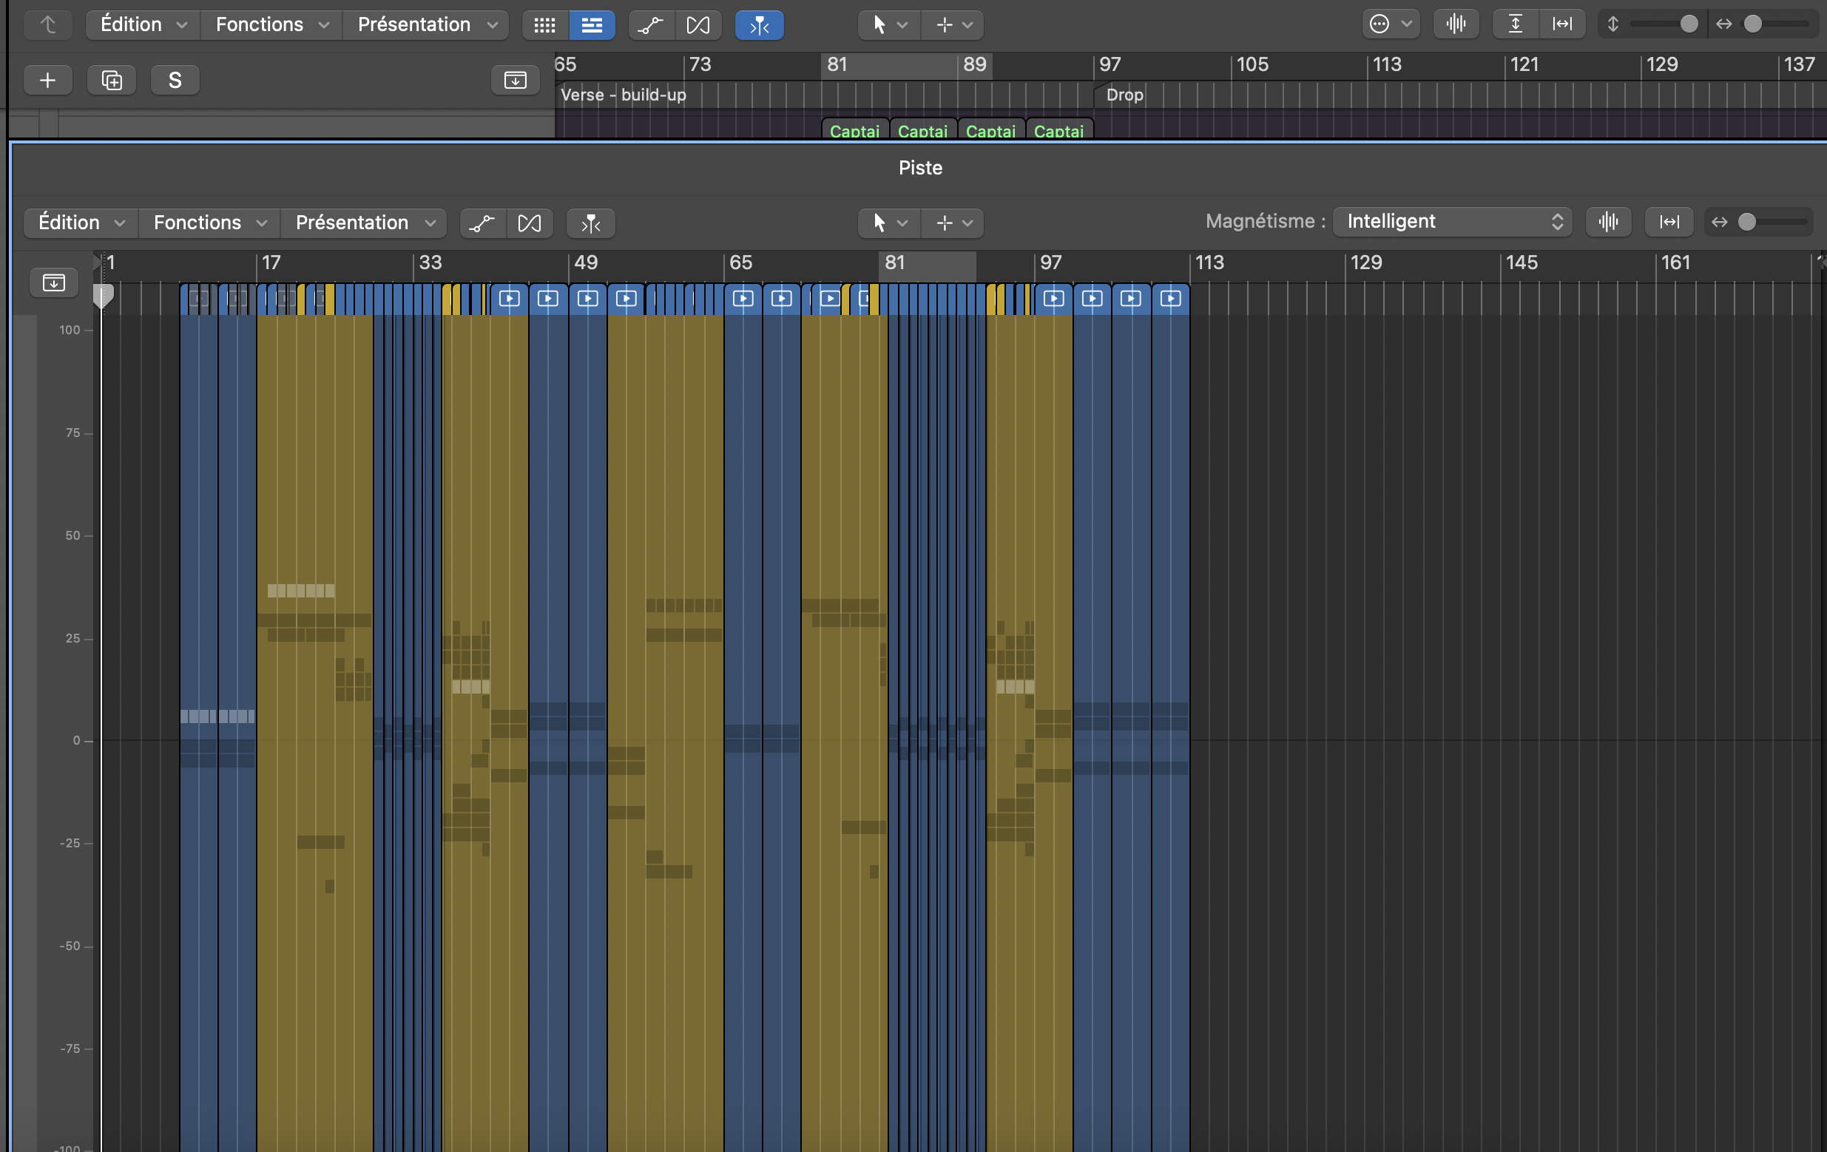Open the upper Fonctions menu

pos(271,24)
